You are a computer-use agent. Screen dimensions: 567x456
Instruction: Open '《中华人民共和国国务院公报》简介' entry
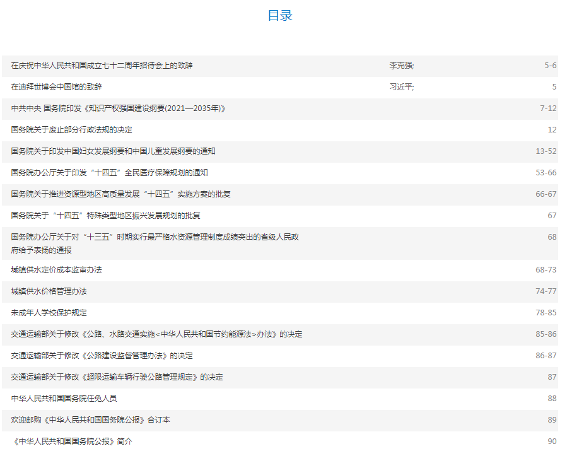click(x=72, y=441)
